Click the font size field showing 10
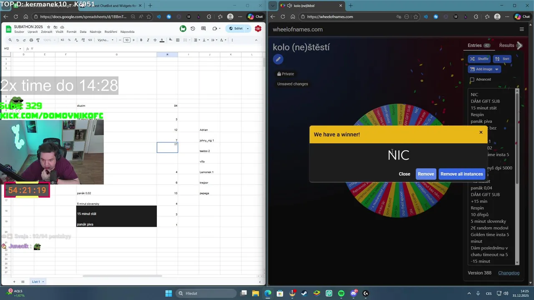 click(127, 40)
